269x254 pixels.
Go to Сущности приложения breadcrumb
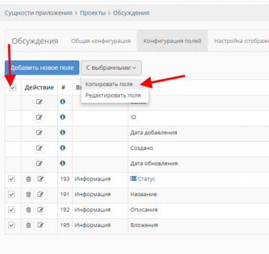[38, 13]
